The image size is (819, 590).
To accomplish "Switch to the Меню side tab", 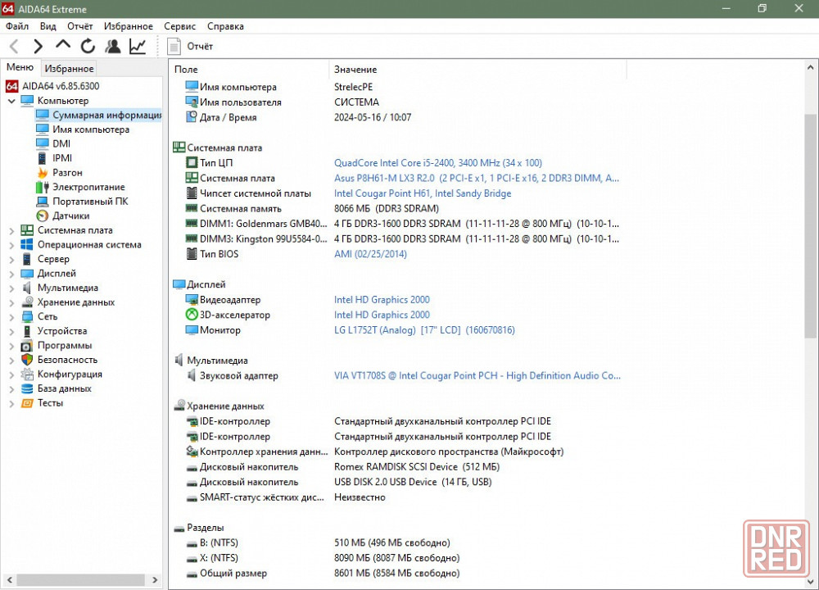I will (20, 67).
